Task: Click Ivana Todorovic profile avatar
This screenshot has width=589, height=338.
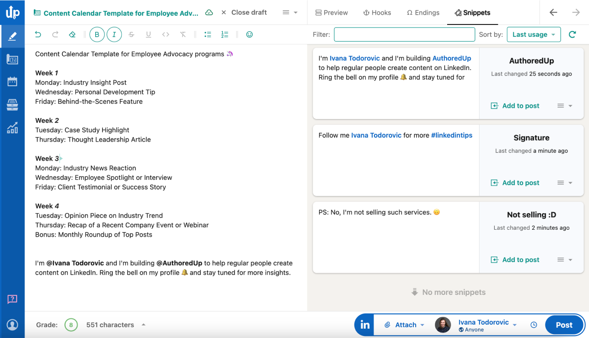Action: [443, 325]
